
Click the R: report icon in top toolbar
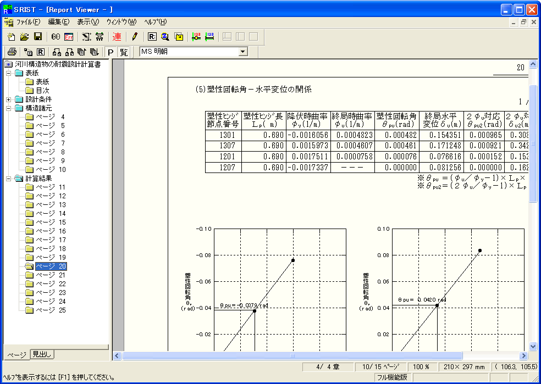click(152, 37)
